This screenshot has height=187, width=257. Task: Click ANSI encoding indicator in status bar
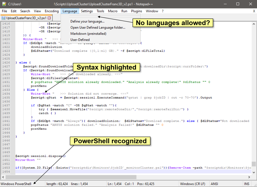[214, 184]
